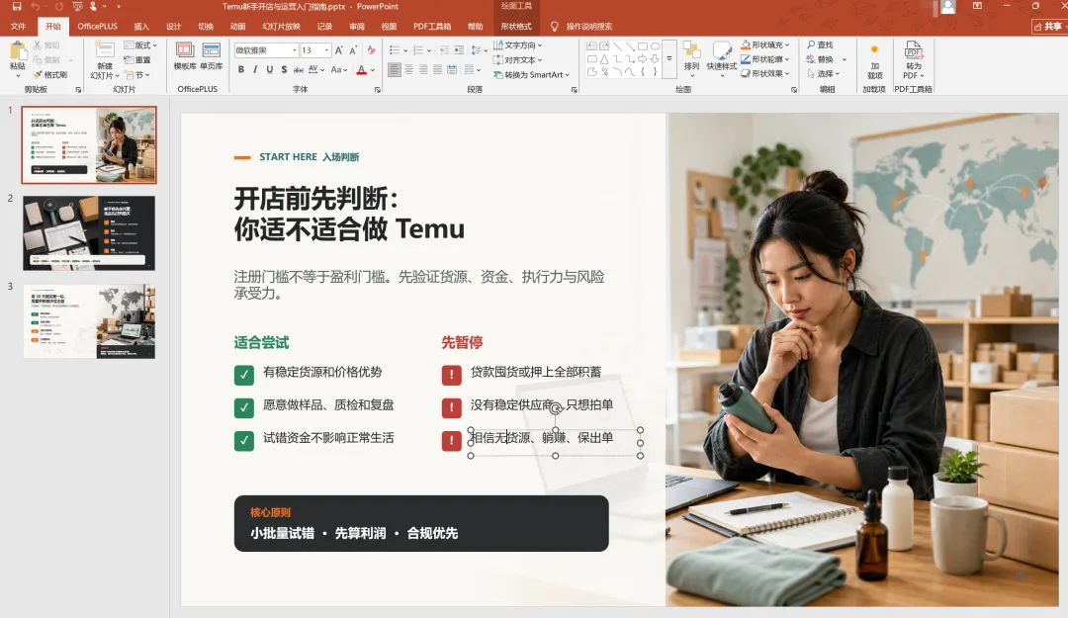Toggle the distributed text alignment button

pos(452,69)
